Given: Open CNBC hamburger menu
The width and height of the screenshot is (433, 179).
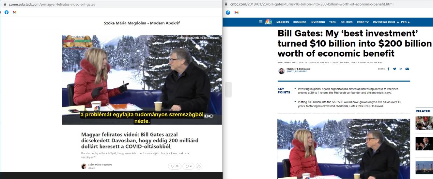Looking at the screenshot, I should 261,22.
